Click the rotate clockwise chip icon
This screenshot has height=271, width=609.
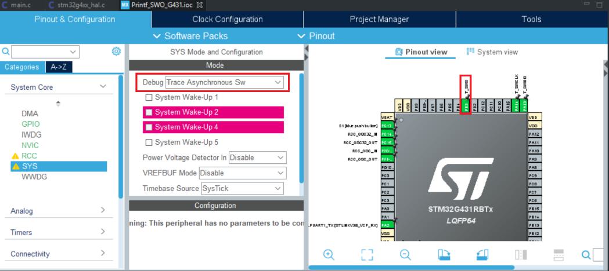(444, 254)
